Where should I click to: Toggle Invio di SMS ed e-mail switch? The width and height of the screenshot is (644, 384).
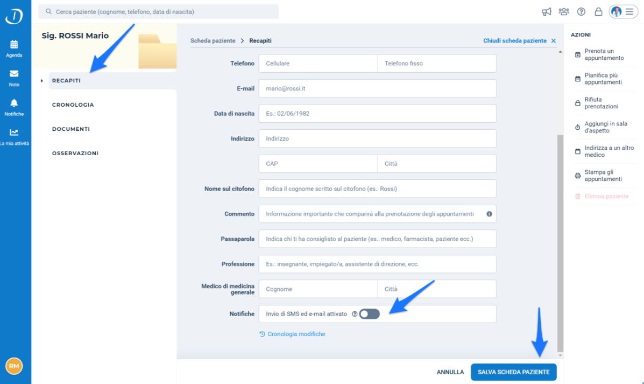[369, 314]
